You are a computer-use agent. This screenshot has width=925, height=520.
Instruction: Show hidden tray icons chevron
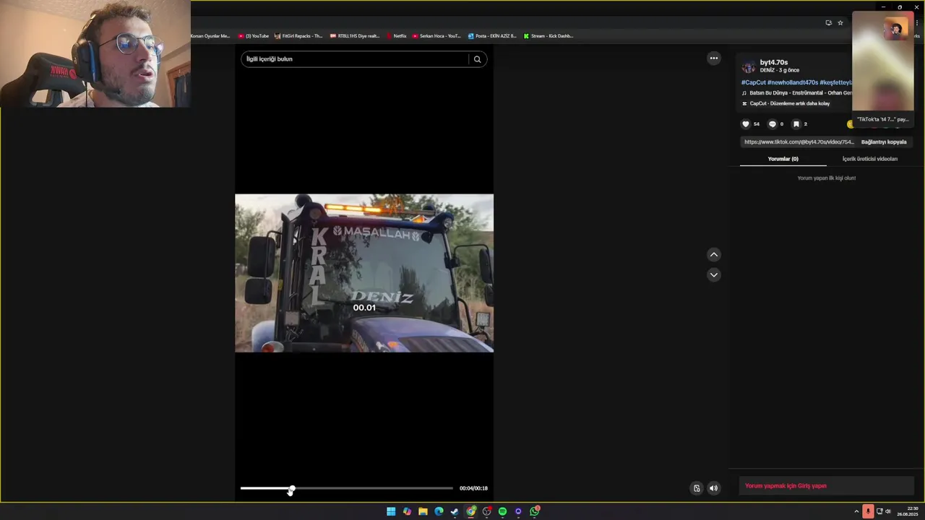tap(856, 511)
